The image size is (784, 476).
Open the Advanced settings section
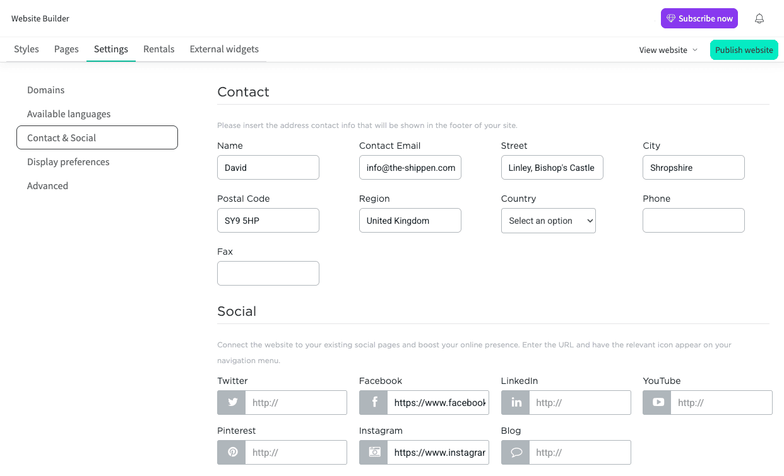[47, 185]
